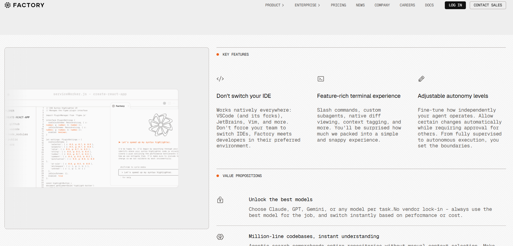The width and height of the screenshot is (513, 246).
Task: Click the Factory tab in demo editor
Action: tap(120, 106)
